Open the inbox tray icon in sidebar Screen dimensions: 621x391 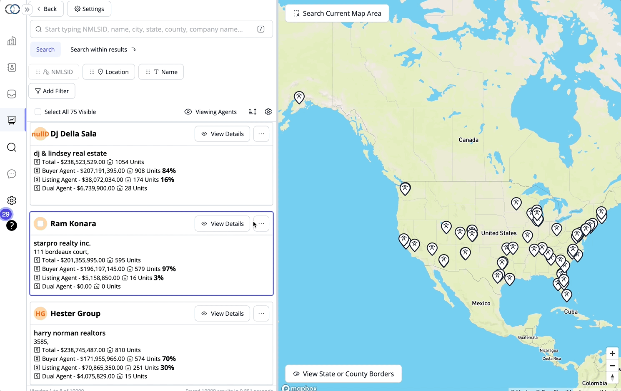pyautogui.click(x=11, y=94)
